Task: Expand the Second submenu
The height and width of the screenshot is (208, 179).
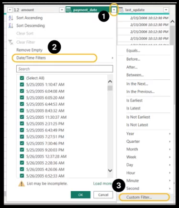Action: 170,188
